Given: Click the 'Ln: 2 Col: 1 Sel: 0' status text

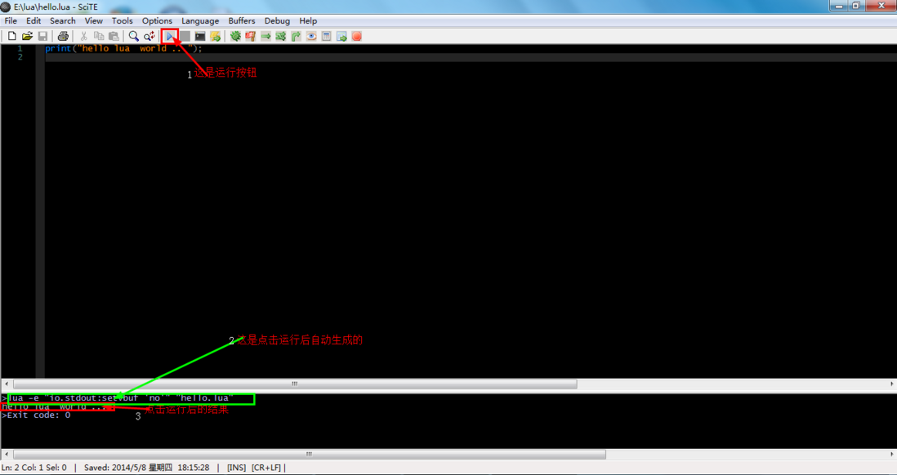Looking at the screenshot, I should click(x=33, y=468).
